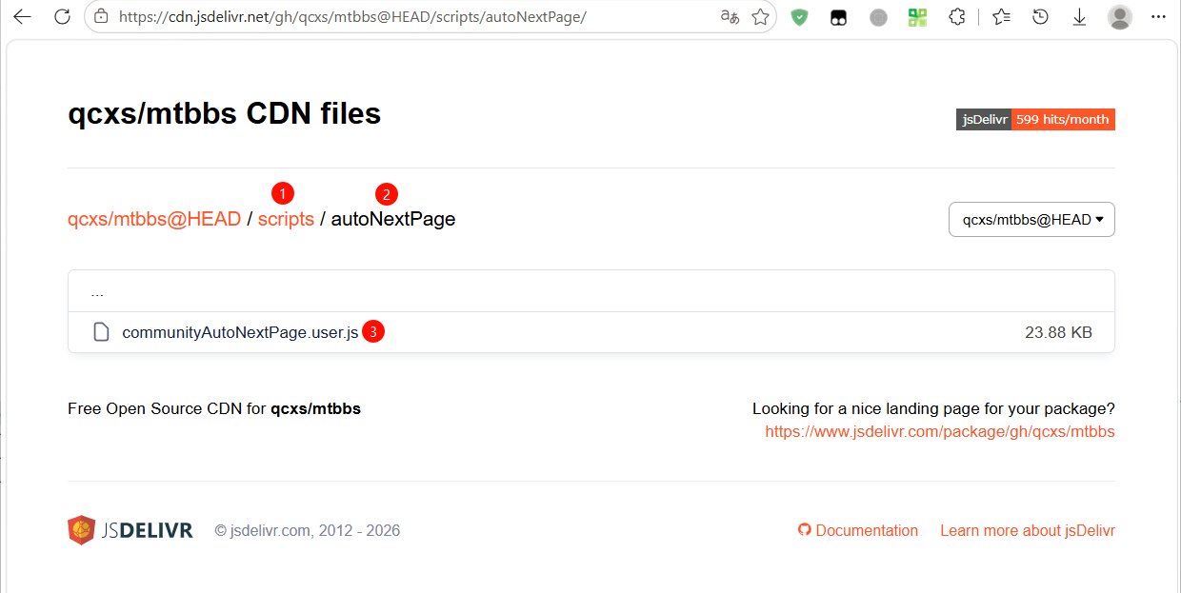
Task: Open the translate page icon
Action: click(731, 17)
